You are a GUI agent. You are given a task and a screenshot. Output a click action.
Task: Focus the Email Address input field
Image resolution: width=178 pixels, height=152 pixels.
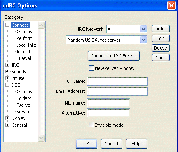click(117, 91)
